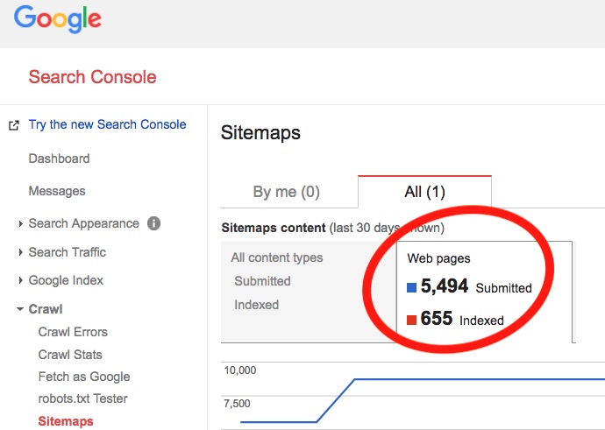
Task: Select Search Traffic menu item
Action: 68,252
